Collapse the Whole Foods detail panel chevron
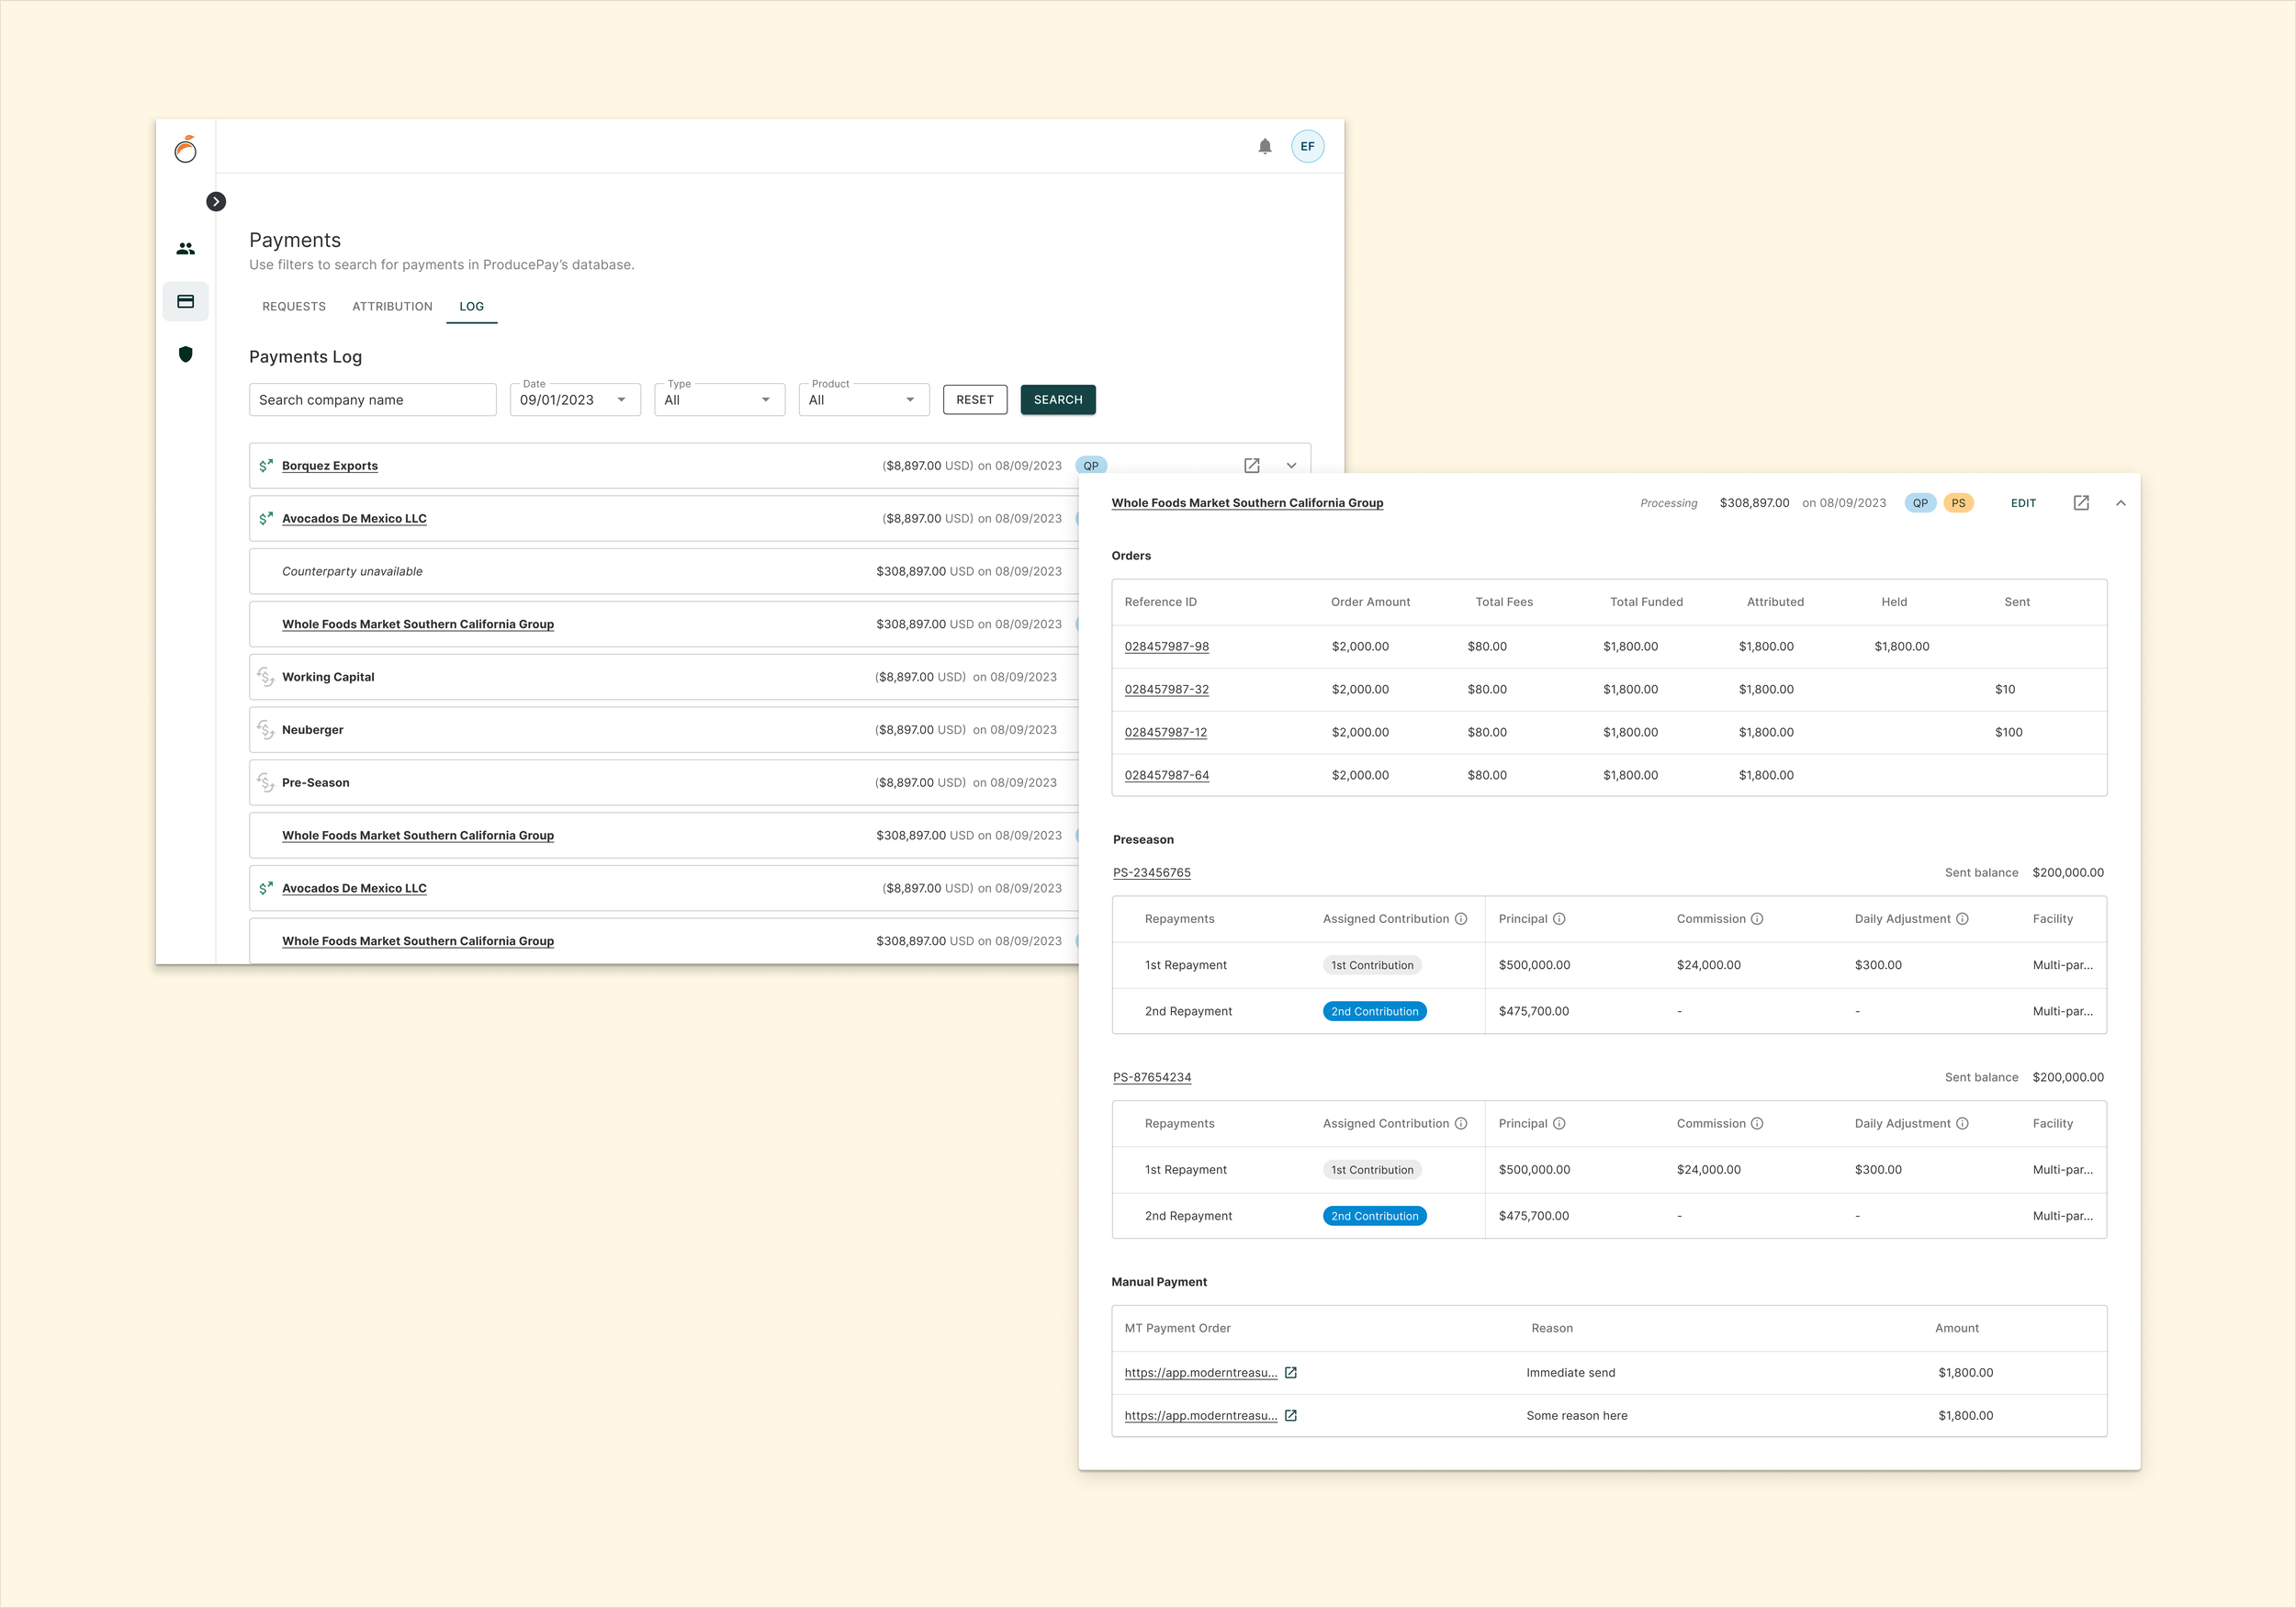 2120,503
